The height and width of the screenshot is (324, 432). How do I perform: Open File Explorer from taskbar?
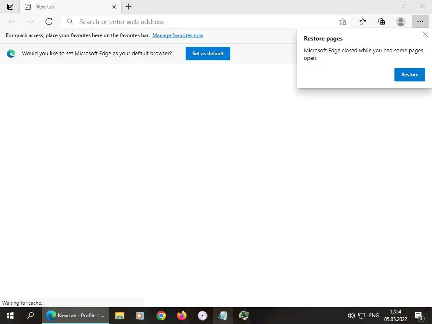[x=119, y=316]
